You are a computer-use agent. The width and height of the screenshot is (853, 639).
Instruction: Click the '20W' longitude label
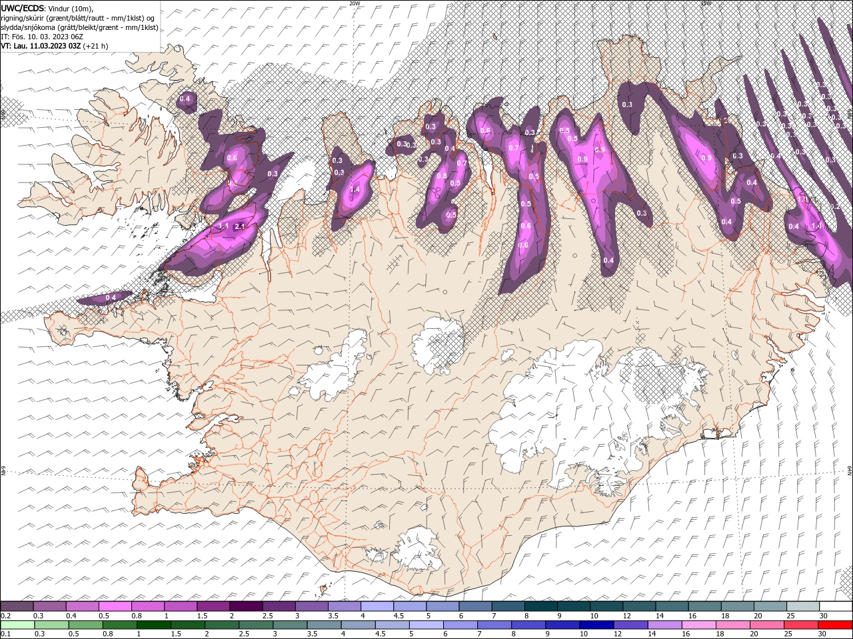355,3
